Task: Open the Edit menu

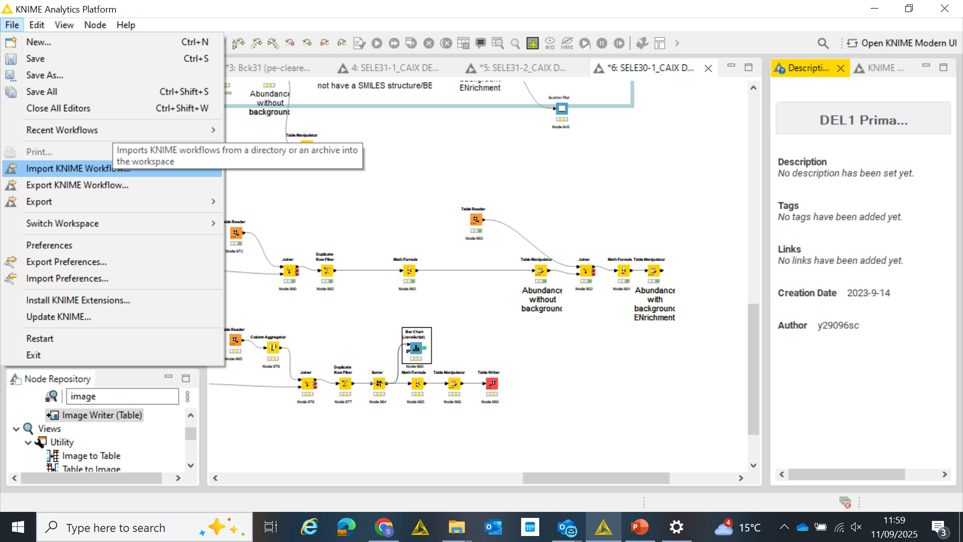Action: tap(36, 25)
